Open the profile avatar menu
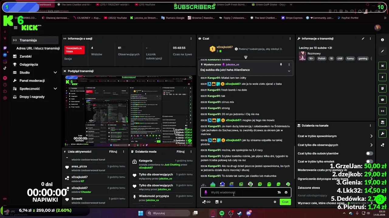Screen dimensions: 389x218 (x=378, y=28)
